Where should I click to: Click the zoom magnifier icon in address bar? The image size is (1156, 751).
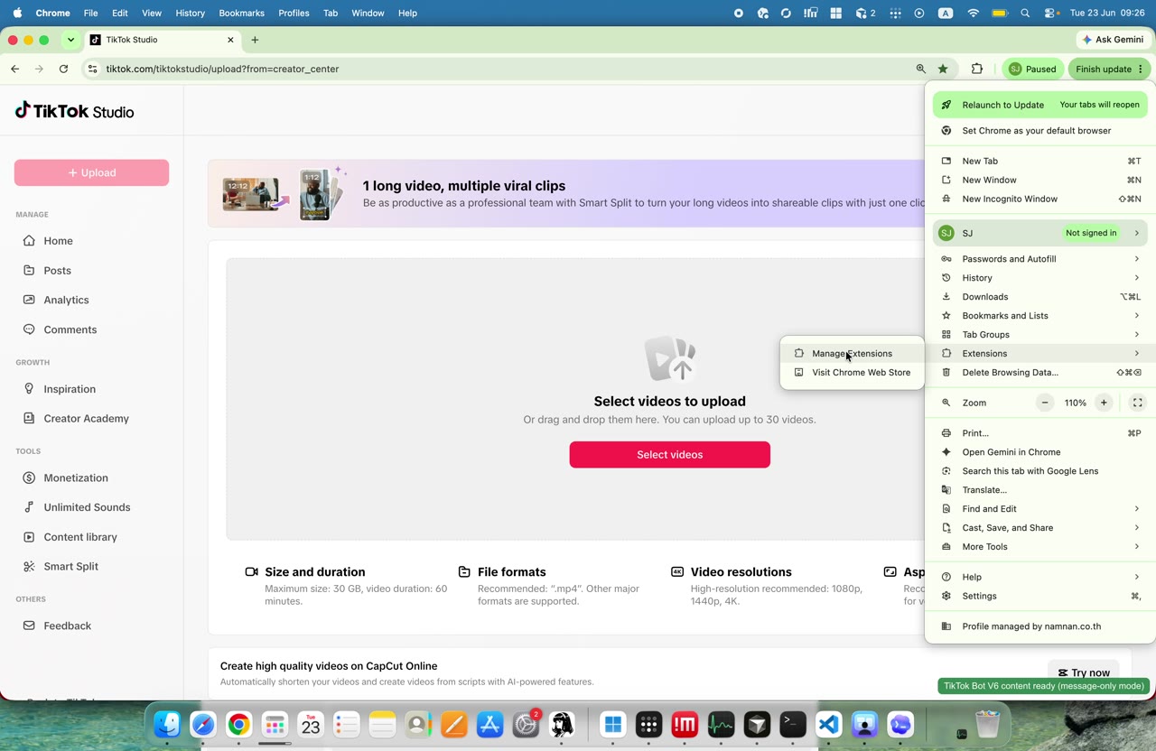pyautogui.click(x=920, y=69)
